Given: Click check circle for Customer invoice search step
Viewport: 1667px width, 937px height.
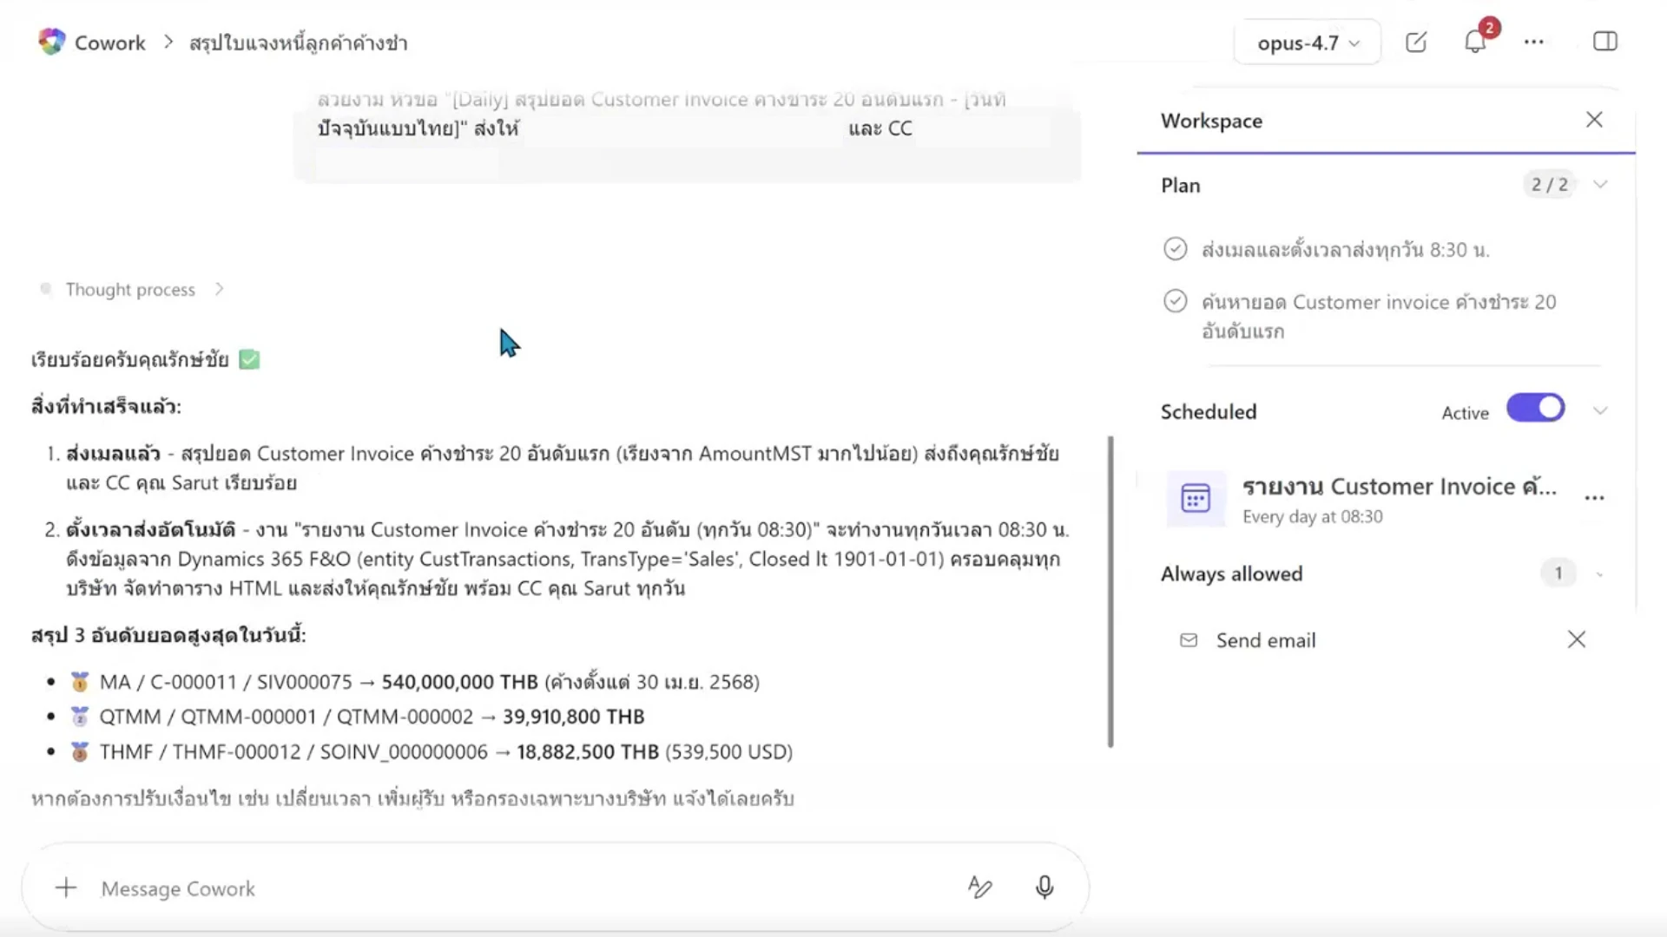Looking at the screenshot, I should click(x=1175, y=301).
